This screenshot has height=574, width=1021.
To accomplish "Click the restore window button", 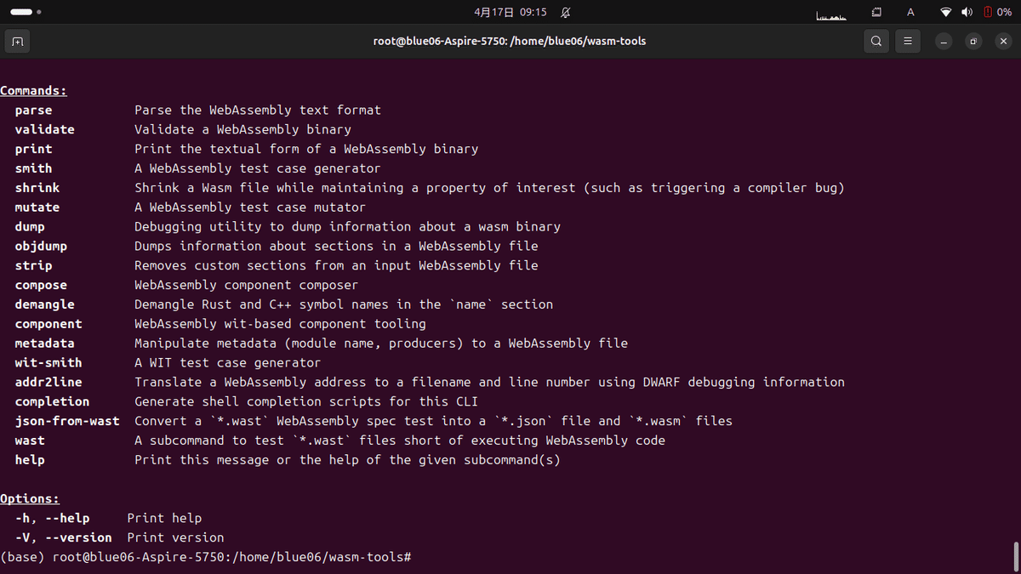I will tap(973, 41).
